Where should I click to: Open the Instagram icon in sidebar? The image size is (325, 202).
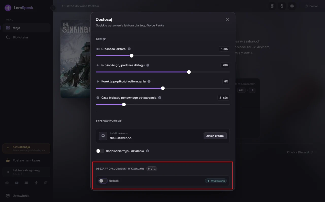46,183
